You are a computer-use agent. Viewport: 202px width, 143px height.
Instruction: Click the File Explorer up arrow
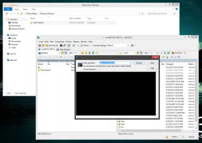pyautogui.click(x=18, y=14)
